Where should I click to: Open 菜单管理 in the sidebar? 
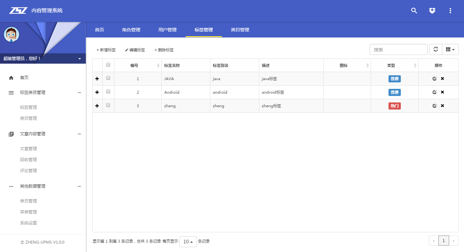coord(29,212)
